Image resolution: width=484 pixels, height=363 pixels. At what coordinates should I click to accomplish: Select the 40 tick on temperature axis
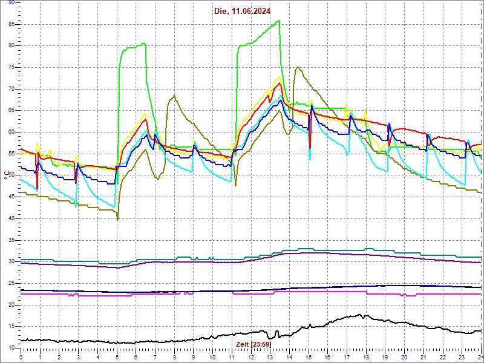11,218
